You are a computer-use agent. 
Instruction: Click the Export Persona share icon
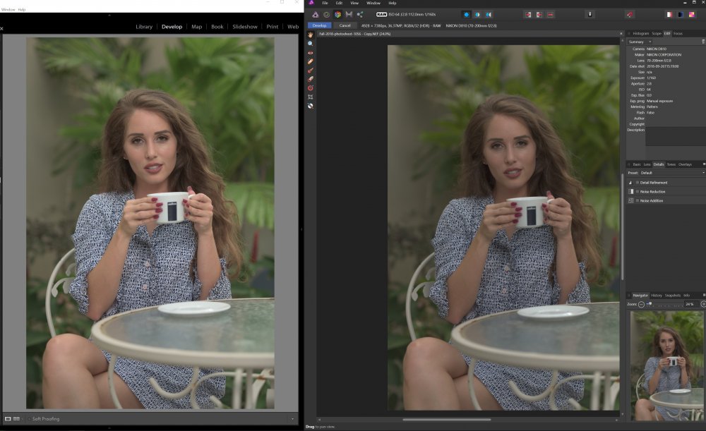pos(360,14)
